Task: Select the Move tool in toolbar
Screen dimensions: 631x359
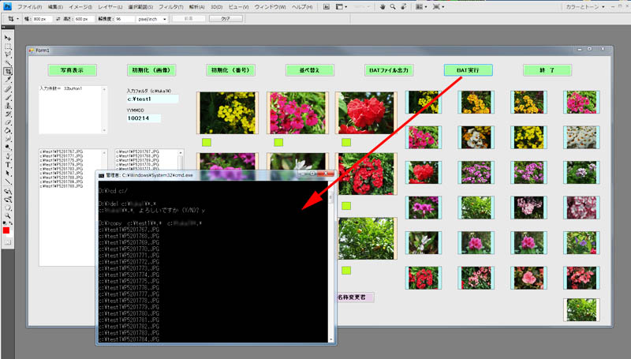Action: pos(8,38)
